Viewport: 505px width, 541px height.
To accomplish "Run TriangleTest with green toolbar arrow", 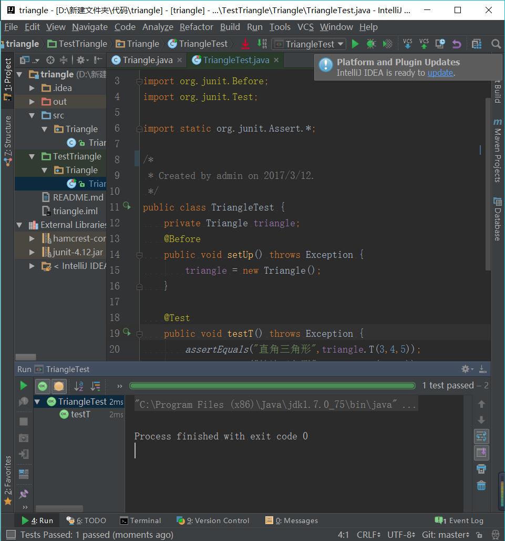I will 355,44.
